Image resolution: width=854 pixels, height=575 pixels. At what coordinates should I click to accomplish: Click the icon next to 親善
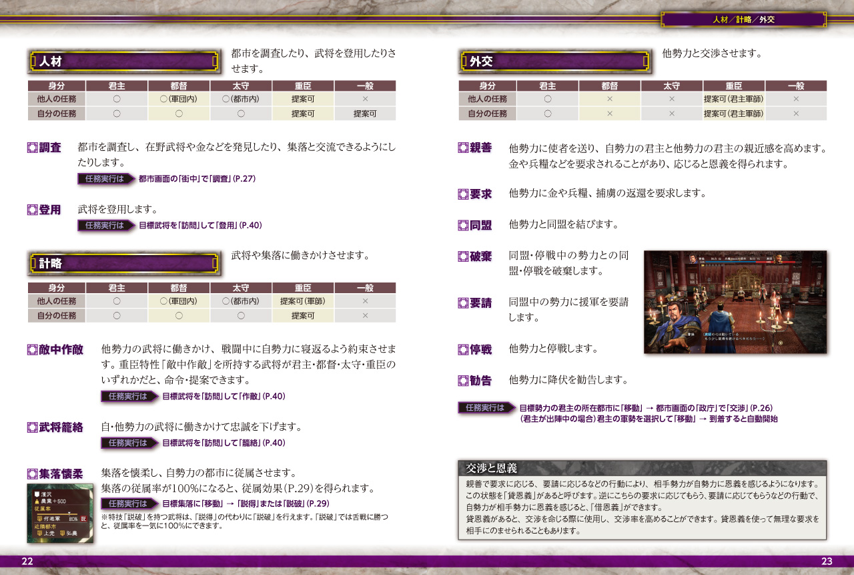click(x=463, y=148)
